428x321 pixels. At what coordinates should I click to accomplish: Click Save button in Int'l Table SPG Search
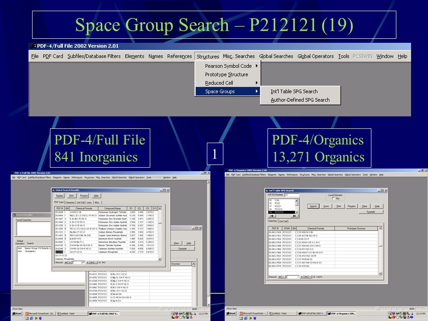click(326, 206)
